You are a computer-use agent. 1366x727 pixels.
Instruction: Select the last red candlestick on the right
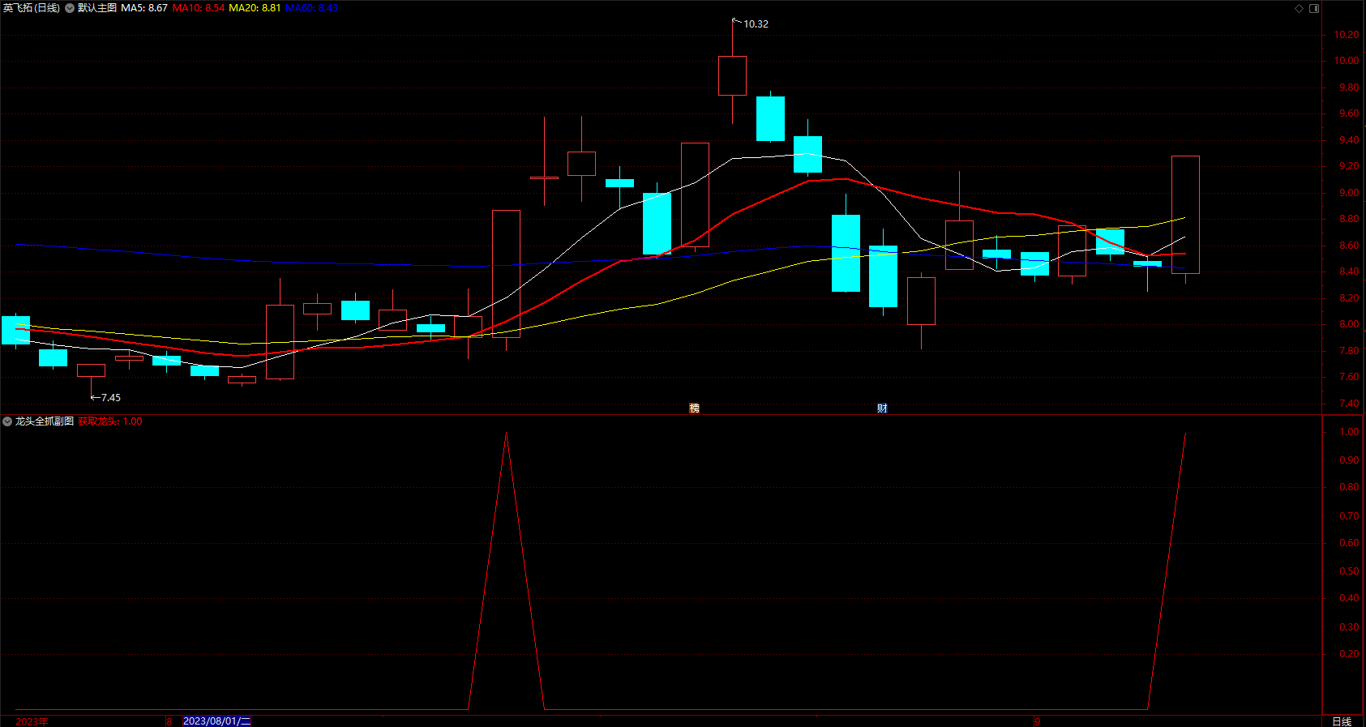pos(1185,215)
